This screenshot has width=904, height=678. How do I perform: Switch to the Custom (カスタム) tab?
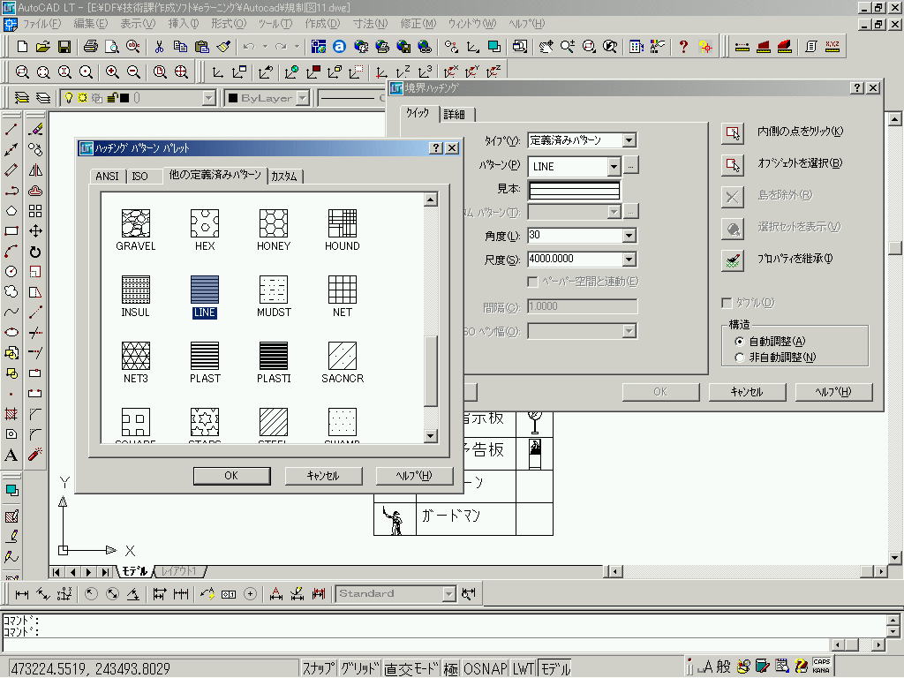coord(283,177)
